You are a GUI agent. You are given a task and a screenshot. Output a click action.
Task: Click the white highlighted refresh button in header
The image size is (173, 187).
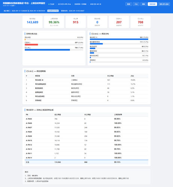click(152, 4)
